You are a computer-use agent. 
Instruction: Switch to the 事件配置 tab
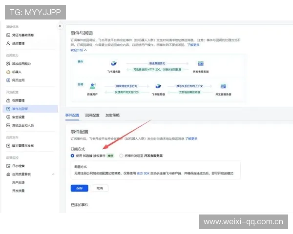click(72, 116)
